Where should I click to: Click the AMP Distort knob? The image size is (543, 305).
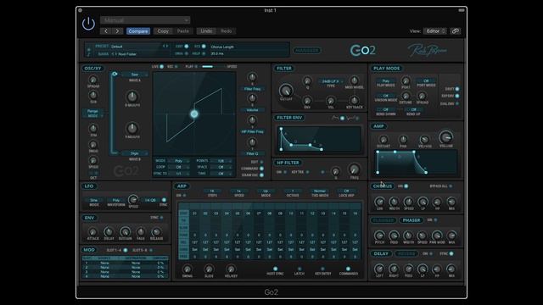383,139
